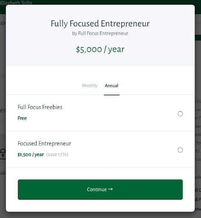Image resolution: width=201 pixels, height=218 pixels.
Task: Click the $5,000 / year price
Action: click(x=100, y=49)
